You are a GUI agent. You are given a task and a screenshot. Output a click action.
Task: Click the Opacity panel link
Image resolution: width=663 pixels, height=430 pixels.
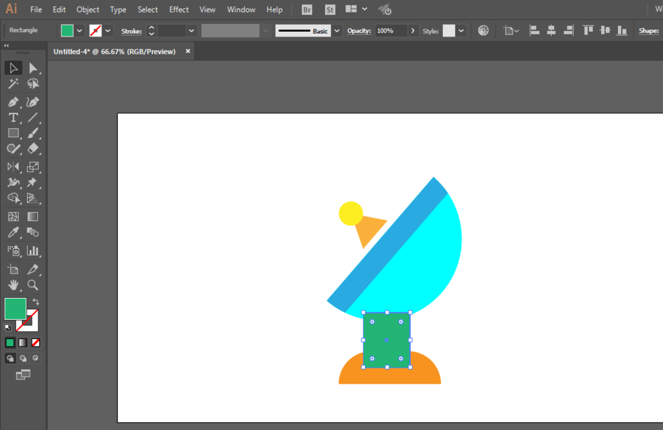coord(359,31)
